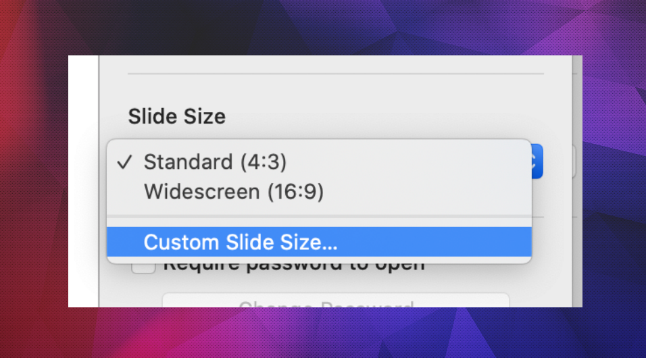Open the Custom Slide Size option
The image size is (646, 358).
click(241, 242)
